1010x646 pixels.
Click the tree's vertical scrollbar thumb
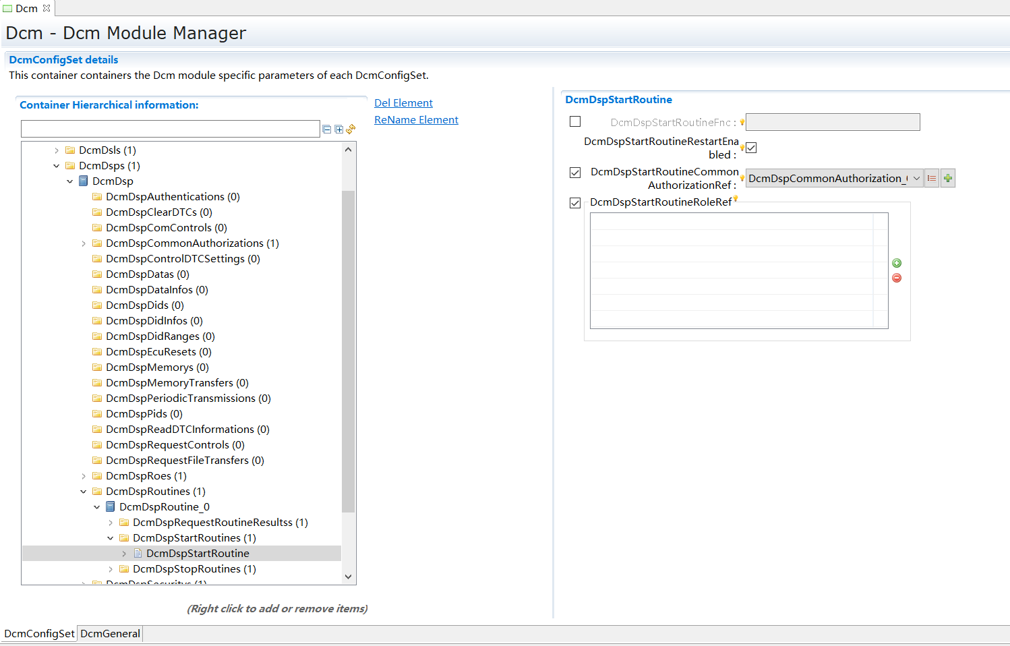tap(348, 351)
